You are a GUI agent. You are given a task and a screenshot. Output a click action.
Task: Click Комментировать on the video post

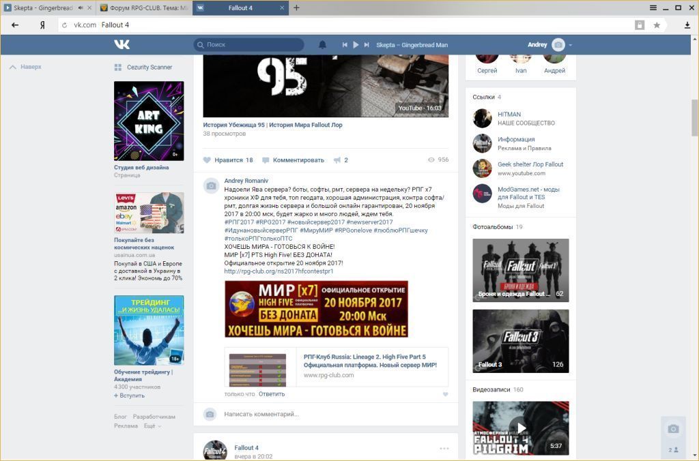[294, 160]
